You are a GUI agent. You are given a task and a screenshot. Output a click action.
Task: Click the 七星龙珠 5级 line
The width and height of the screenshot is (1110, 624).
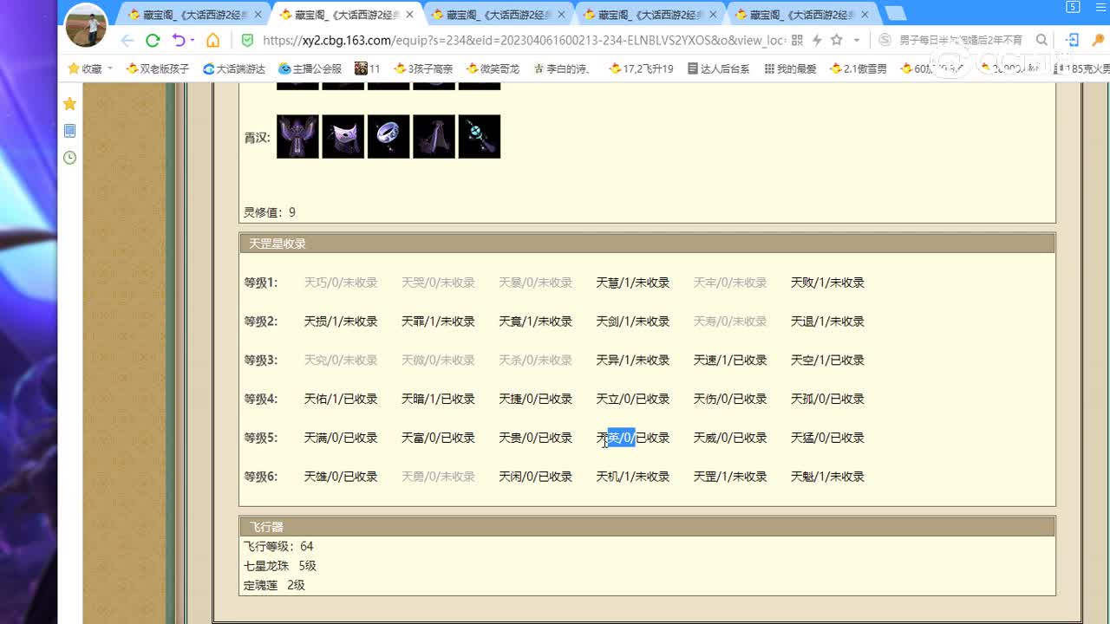[280, 566]
